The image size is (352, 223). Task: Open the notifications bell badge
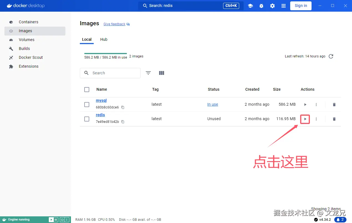[340, 220]
